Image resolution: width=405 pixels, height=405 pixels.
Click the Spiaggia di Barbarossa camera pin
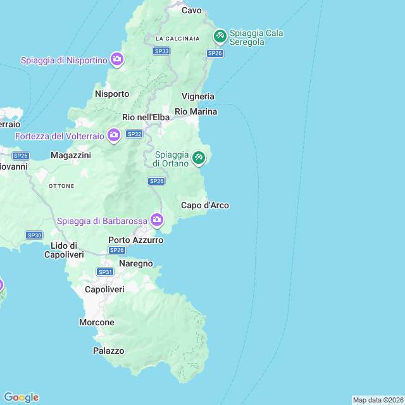click(x=157, y=220)
